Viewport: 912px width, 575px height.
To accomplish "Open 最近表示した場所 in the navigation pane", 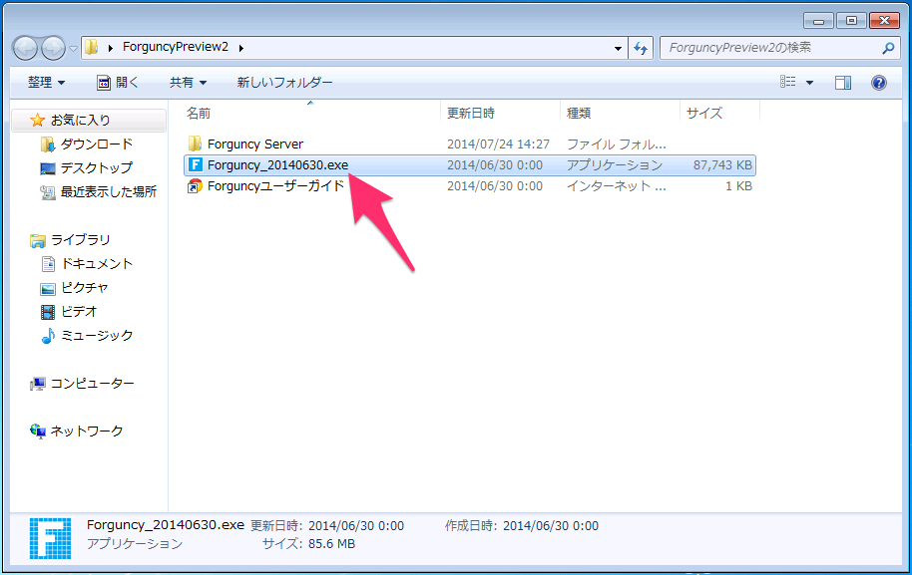I will [109, 191].
